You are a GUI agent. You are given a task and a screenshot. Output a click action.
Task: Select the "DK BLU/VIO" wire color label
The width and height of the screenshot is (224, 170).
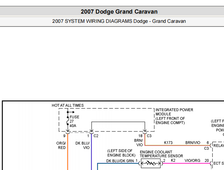(83, 145)
